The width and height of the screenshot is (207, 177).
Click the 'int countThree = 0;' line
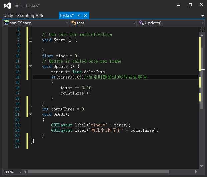[64, 109]
